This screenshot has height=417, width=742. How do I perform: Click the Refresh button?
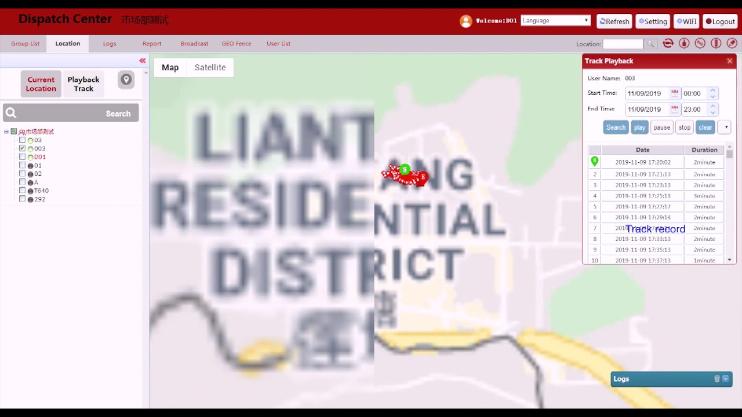click(614, 21)
